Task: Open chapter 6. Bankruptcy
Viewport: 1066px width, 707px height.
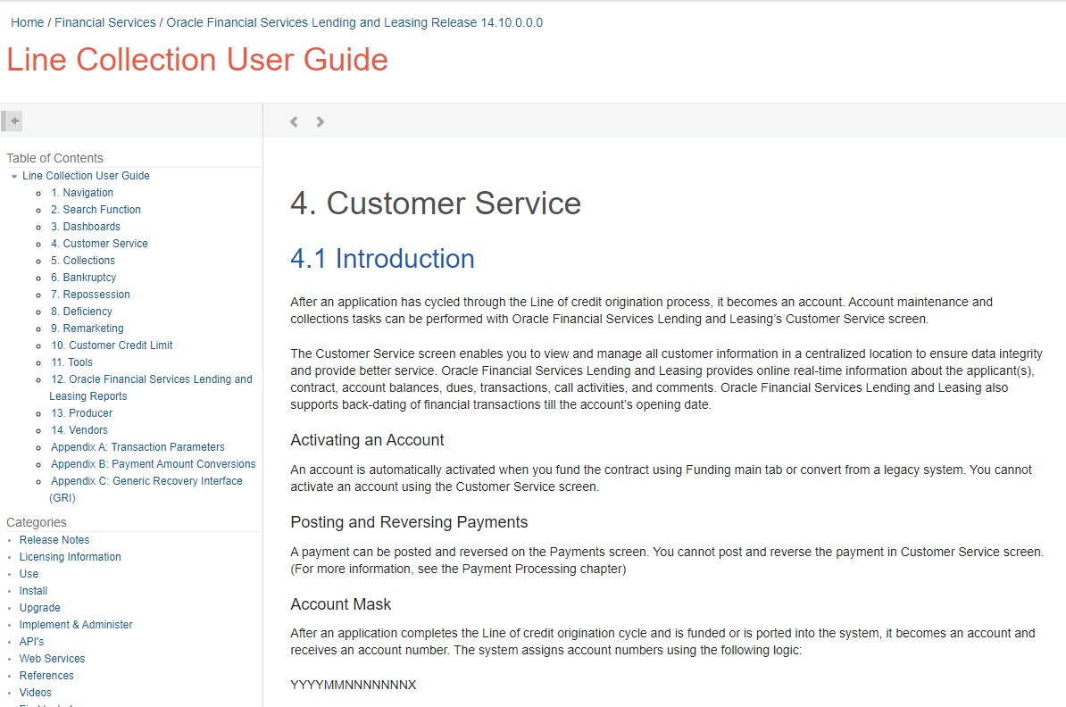Action: point(84,278)
